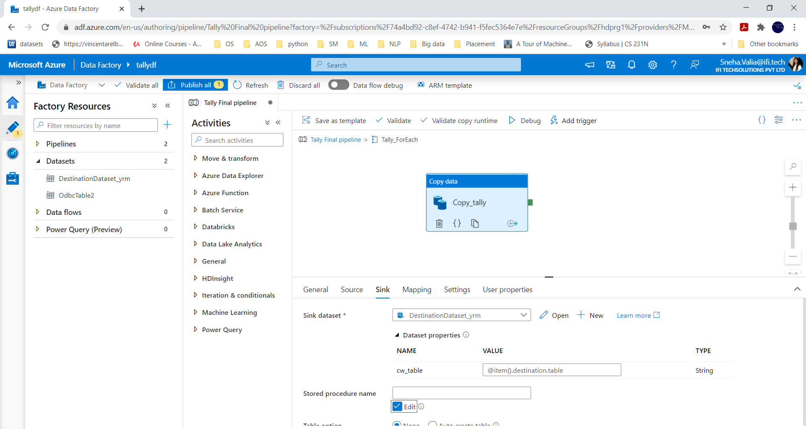This screenshot has width=806, height=429.
Task: Open the Author pencil icon in sidebar
Action: [x=13, y=128]
